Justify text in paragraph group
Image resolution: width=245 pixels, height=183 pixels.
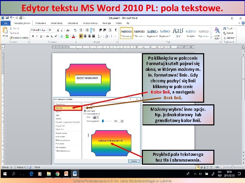pos(94,36)
